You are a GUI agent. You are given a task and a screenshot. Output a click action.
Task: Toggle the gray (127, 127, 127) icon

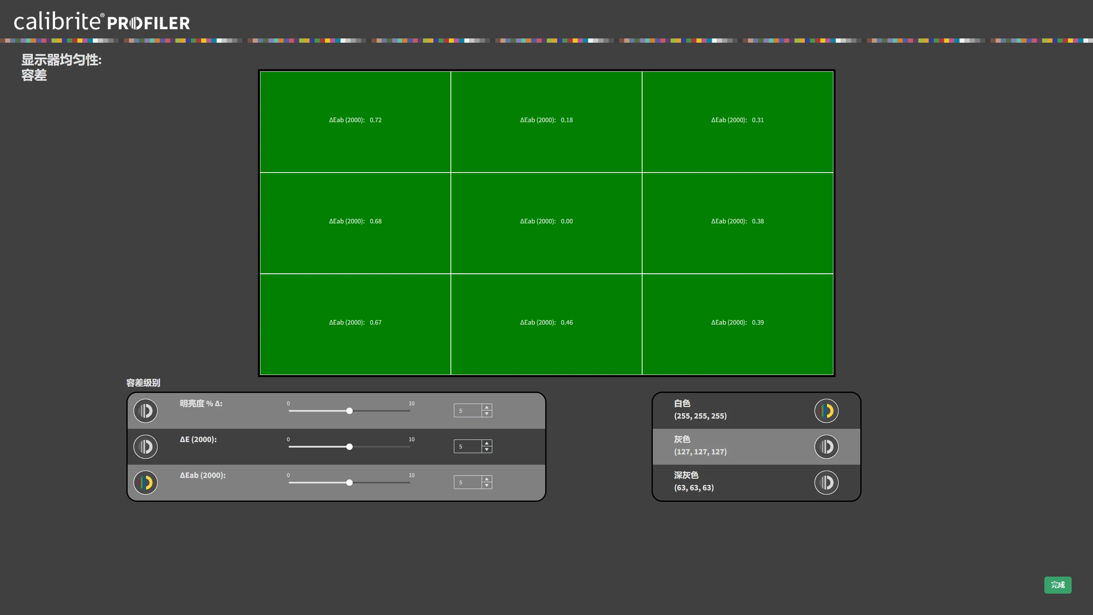pyautogui.click(x=826, y=447)
